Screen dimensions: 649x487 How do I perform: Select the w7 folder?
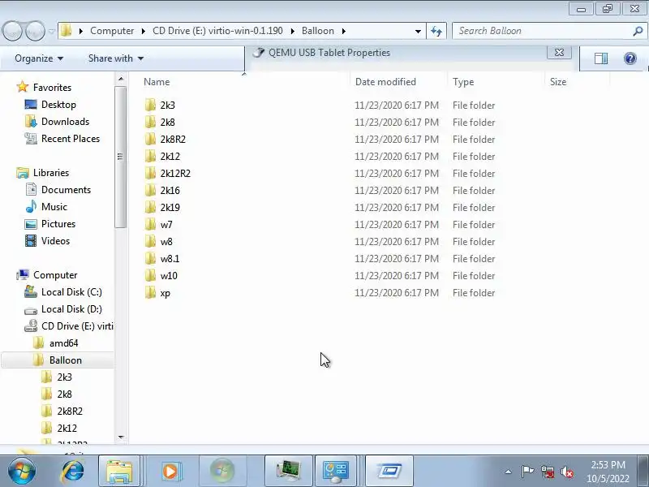(158, 225)
